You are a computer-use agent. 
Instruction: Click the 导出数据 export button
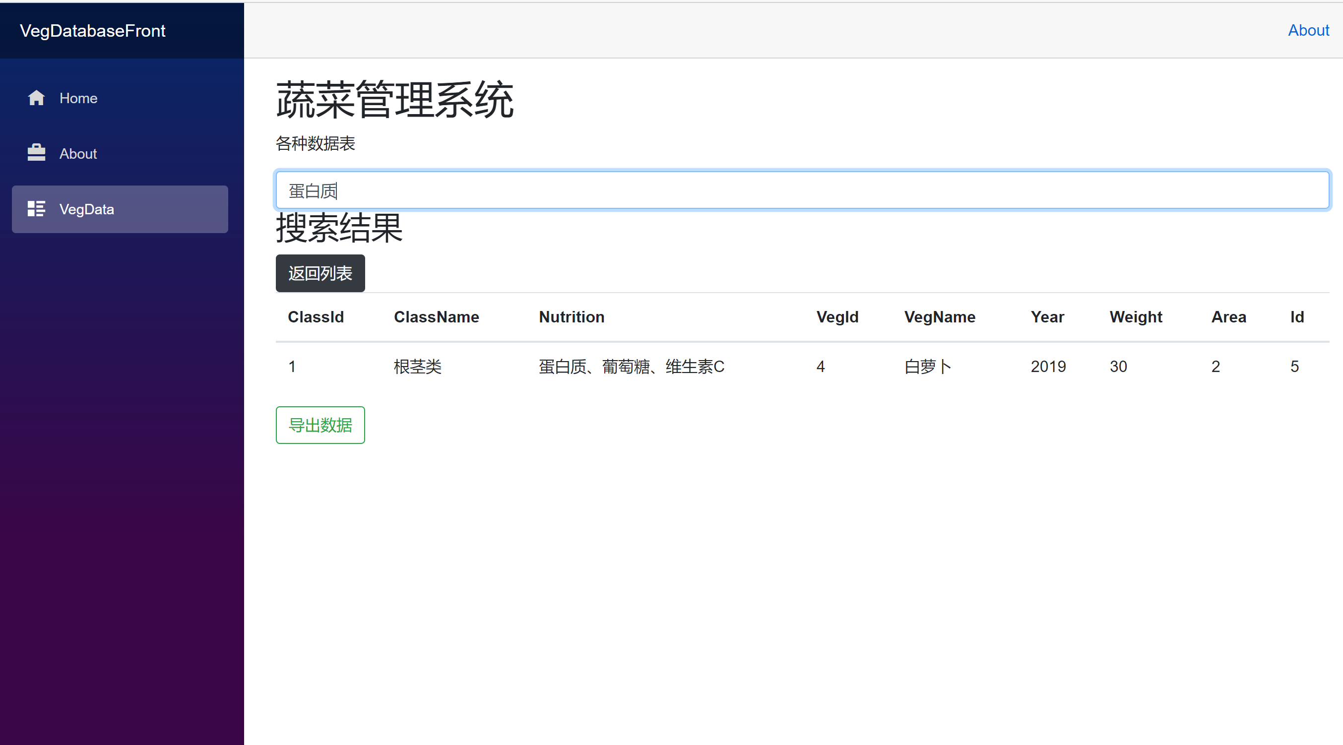coord(320,425)
